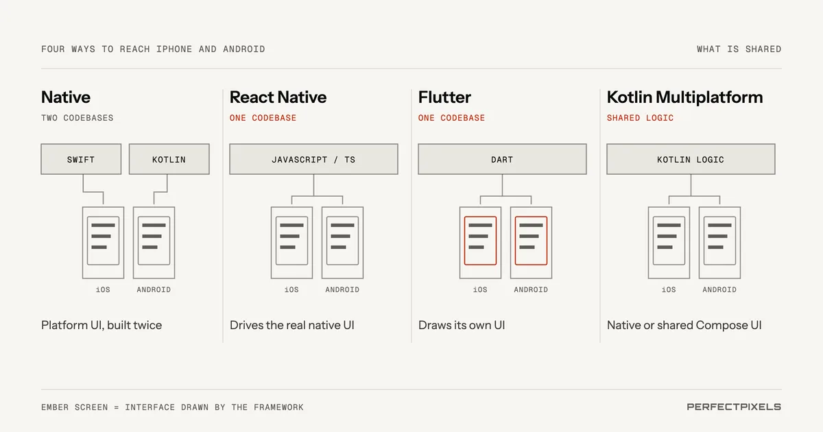Click the Android phone icon under Native
Image resolution: width=823 pixels, height=432 pixels.
coord(154,243)
